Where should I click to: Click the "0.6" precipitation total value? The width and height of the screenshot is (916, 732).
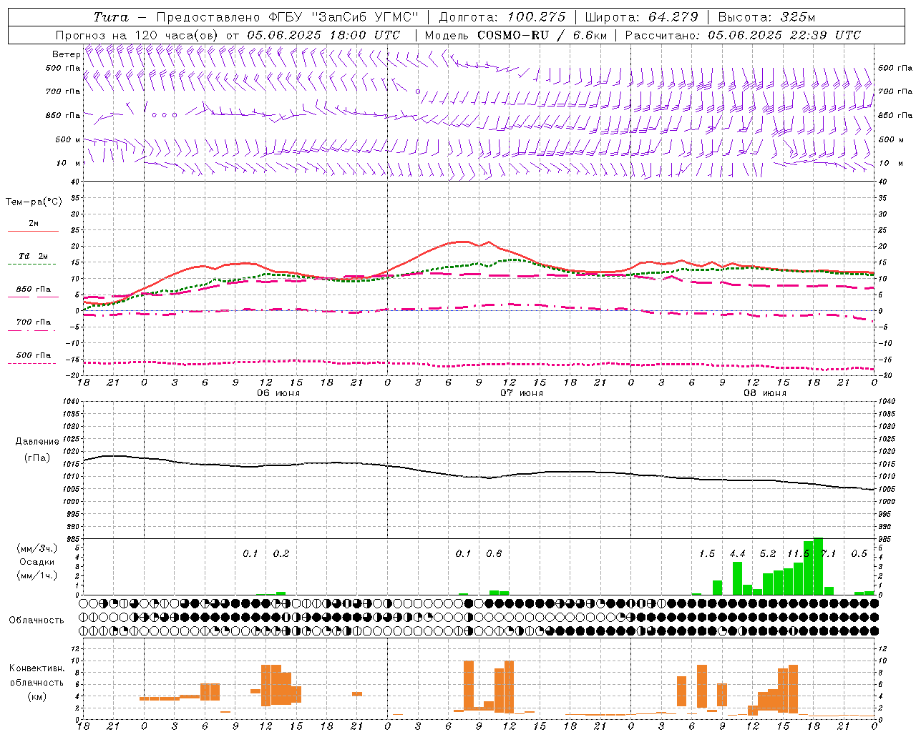pyautogui.click(x=494, y=554)
